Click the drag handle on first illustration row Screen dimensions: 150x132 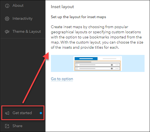click(77, 65)
